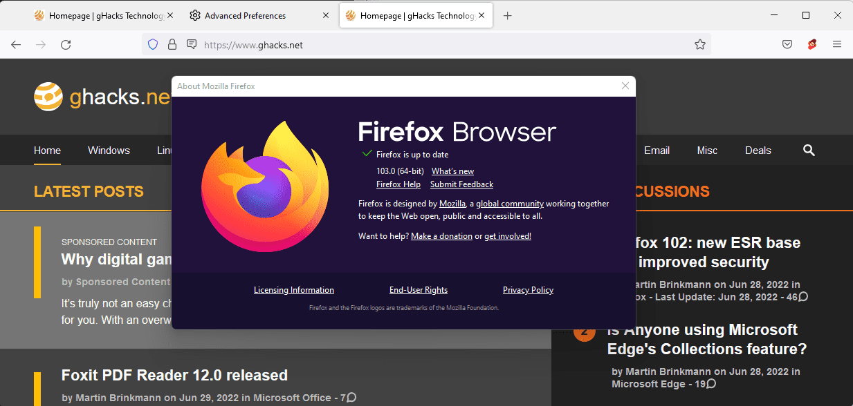Click the ghacks.net logo

point(48,96)
